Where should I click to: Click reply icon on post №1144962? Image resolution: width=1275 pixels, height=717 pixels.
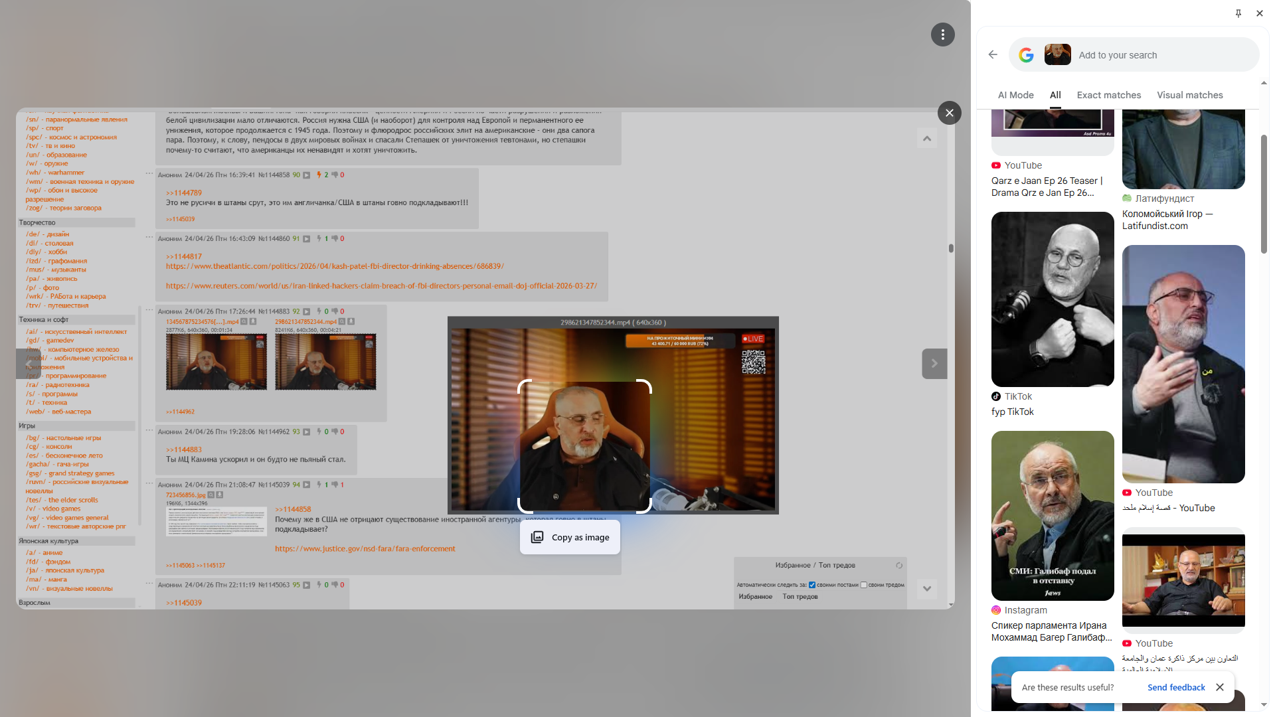click(306, 432)
